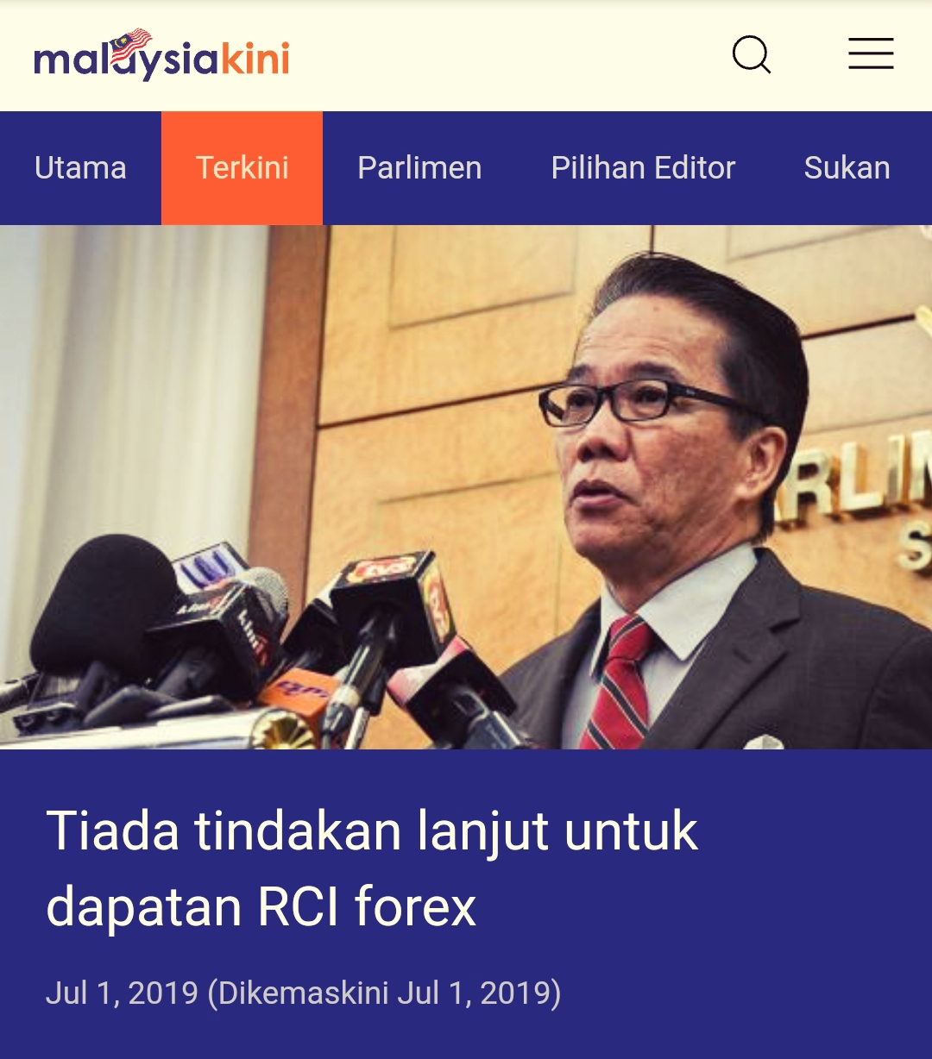932x1059 pixels.
Task: Open the hamburger menu icon
Action: click(x=871, y=53)
